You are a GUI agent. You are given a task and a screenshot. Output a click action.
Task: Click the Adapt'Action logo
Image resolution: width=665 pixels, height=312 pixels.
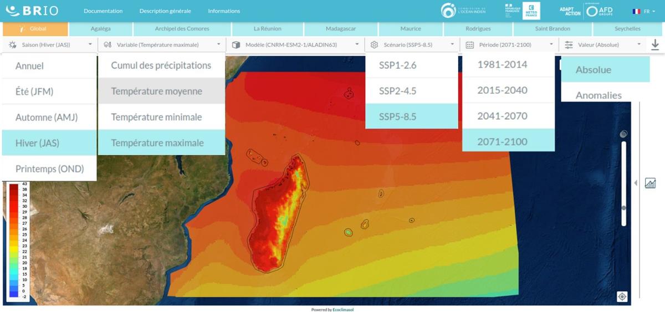tap(570, 11)
